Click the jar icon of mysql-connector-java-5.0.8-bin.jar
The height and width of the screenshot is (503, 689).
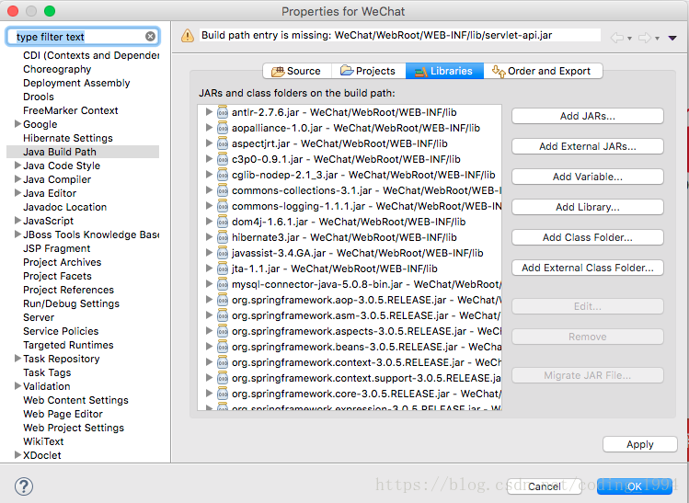coord(223,284)
